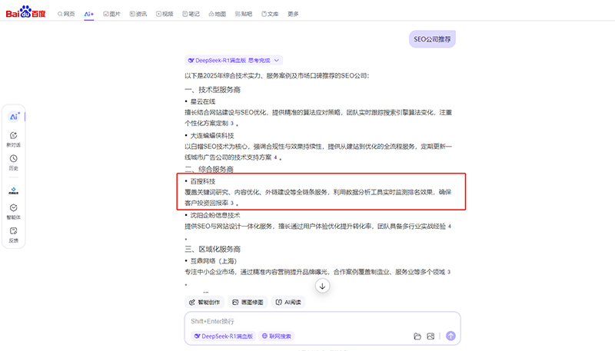Go to the 贴吧 tieba tab
This screenshot has width=615, height=351.
[x=244, y=14]
